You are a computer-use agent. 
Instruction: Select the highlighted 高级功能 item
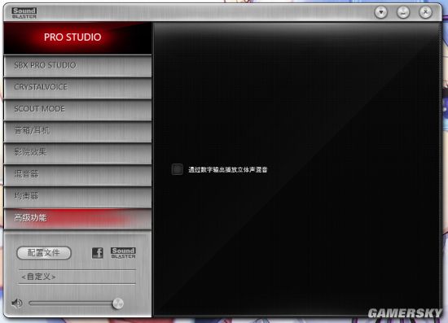(x=77, y=219)
